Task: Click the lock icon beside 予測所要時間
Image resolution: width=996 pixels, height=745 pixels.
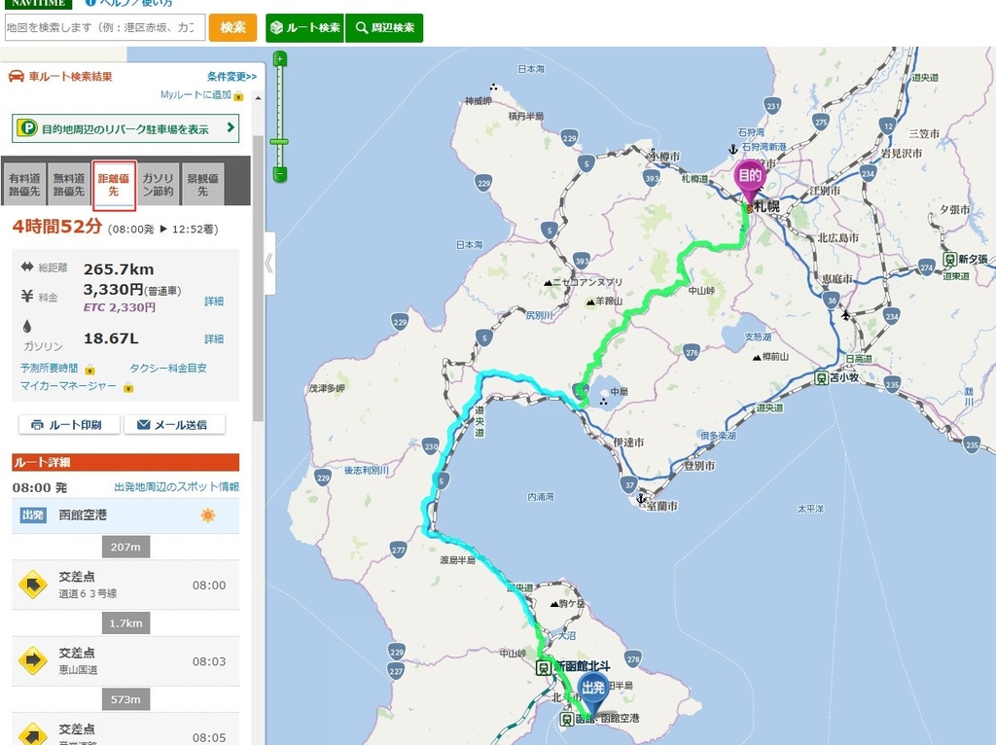Action: point(90,370)
